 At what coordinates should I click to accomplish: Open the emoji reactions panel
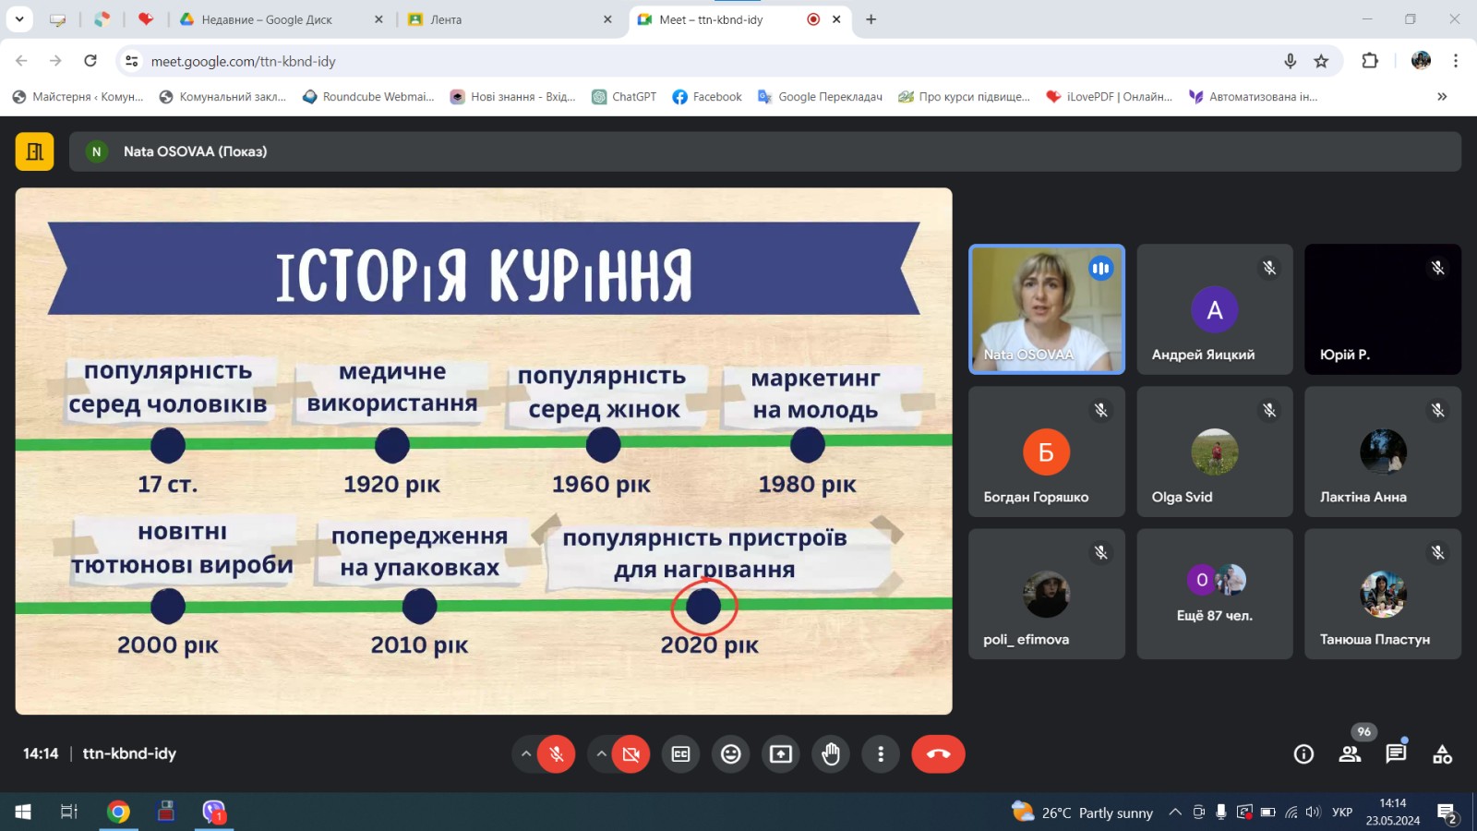730,754
